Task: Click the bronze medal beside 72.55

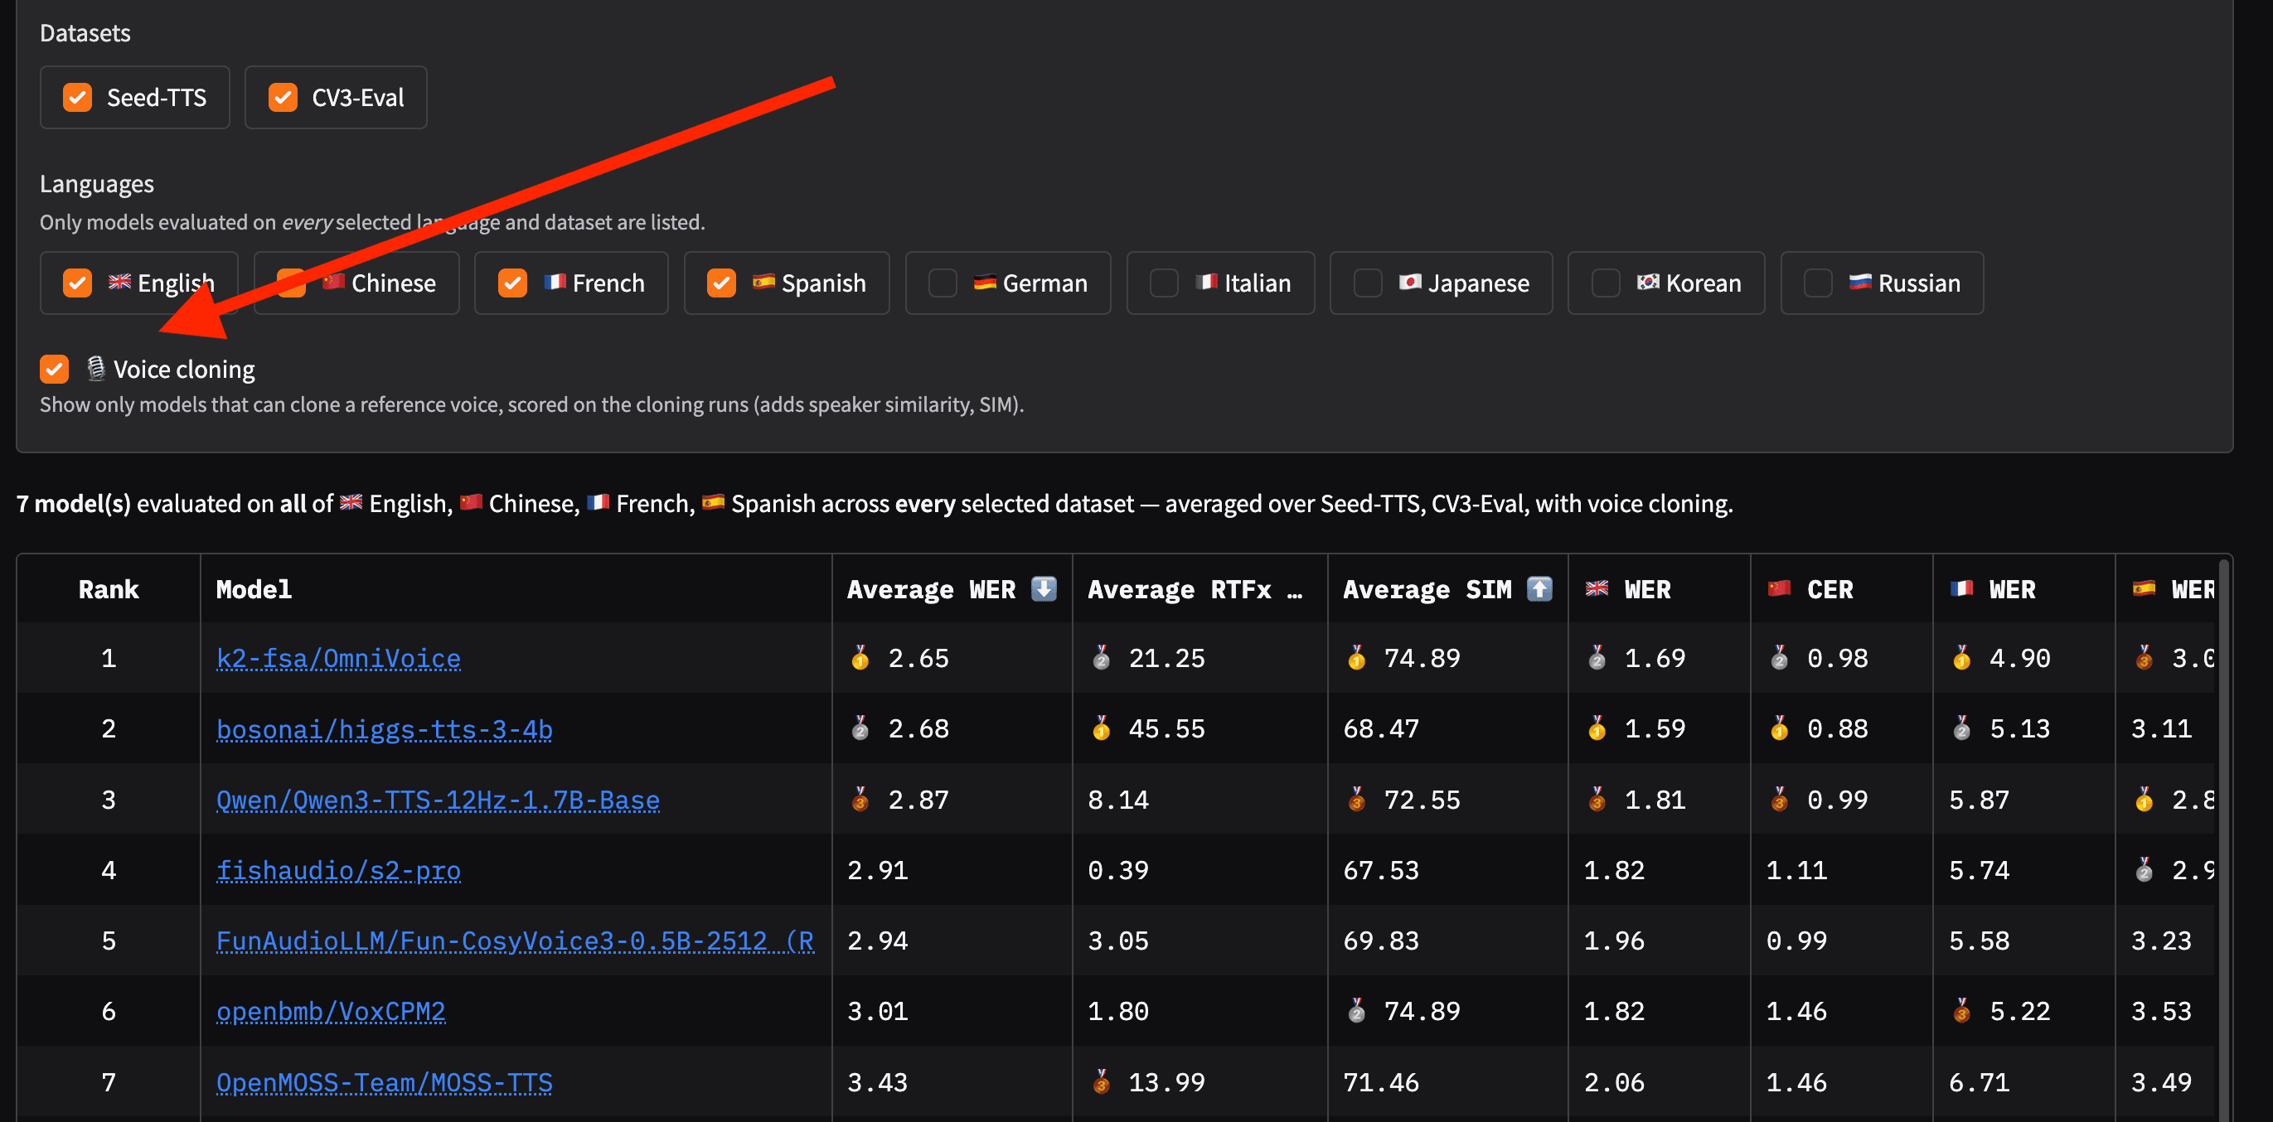Action: [1356, 799]
